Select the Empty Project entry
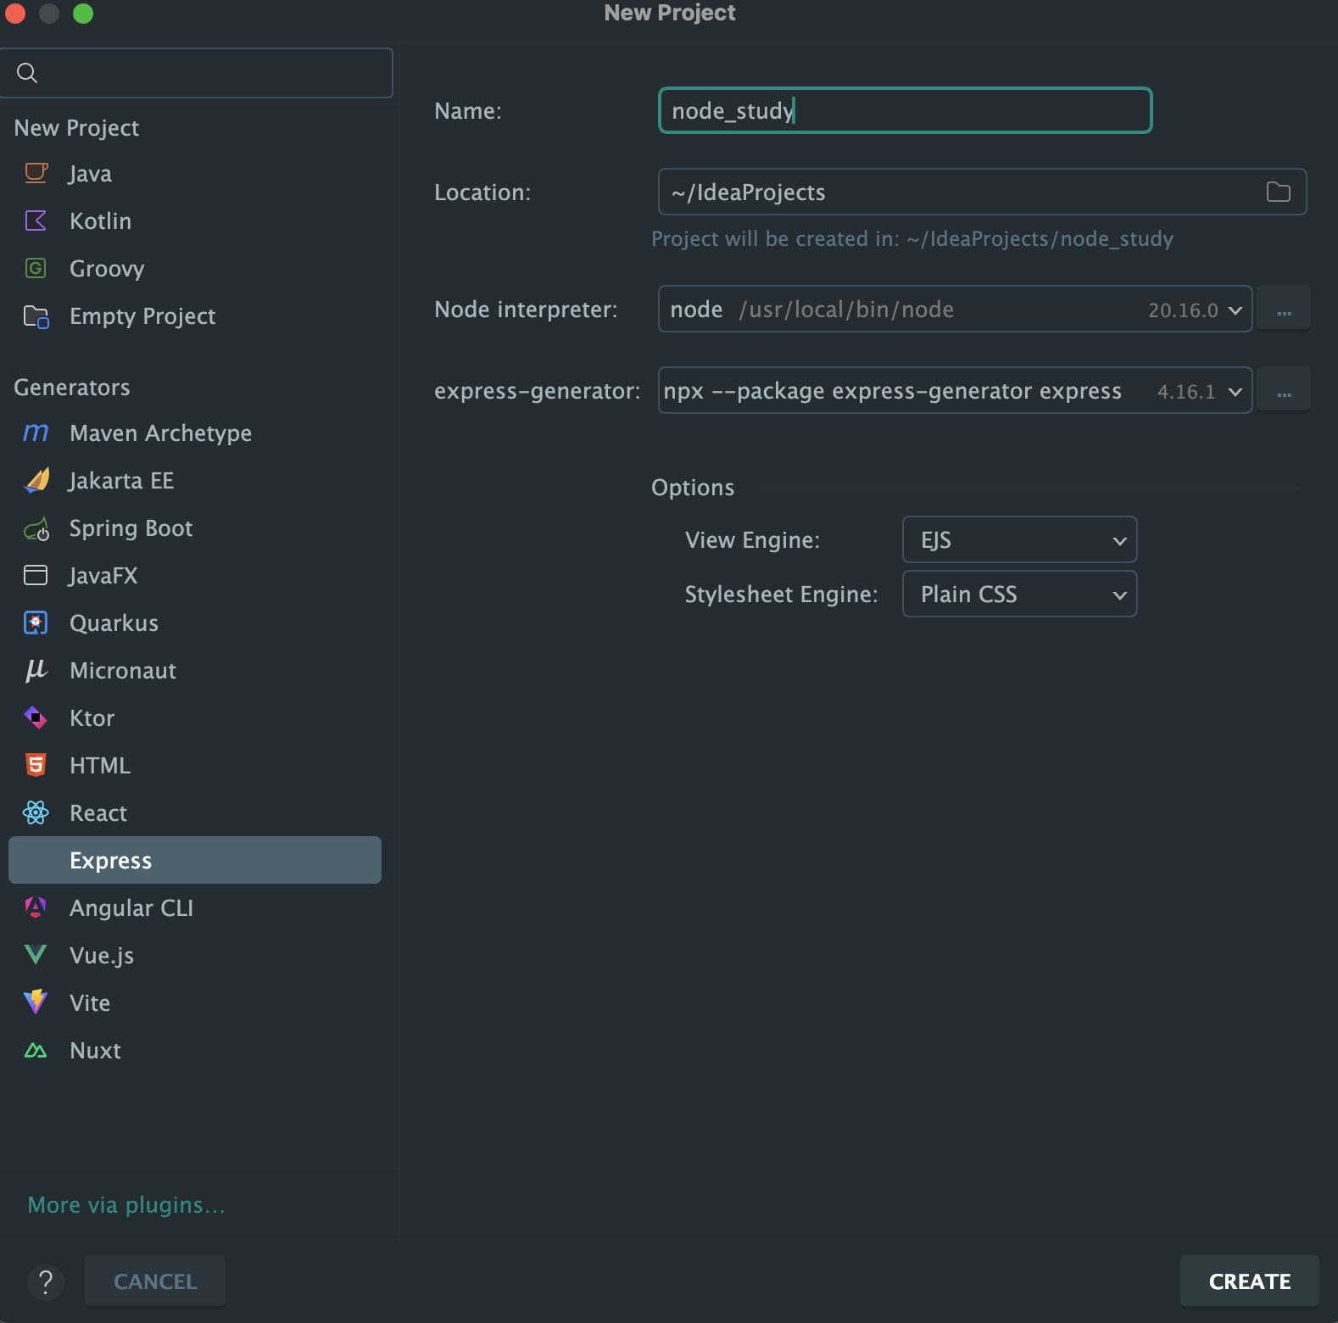1338x1323 pixels. click(x=195, y=315)
